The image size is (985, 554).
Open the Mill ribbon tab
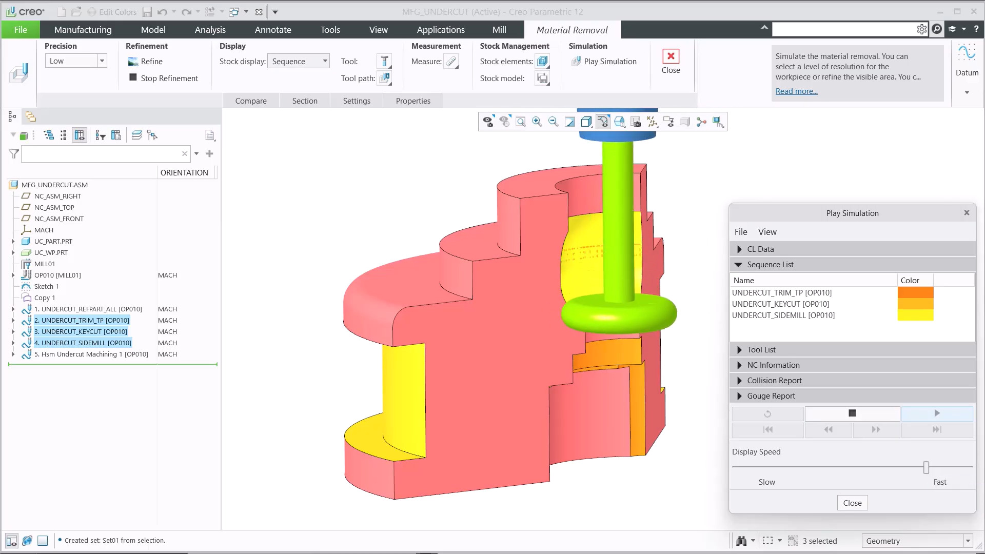(499, 30)
